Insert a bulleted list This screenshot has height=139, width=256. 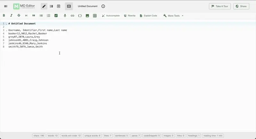[41, 16]
